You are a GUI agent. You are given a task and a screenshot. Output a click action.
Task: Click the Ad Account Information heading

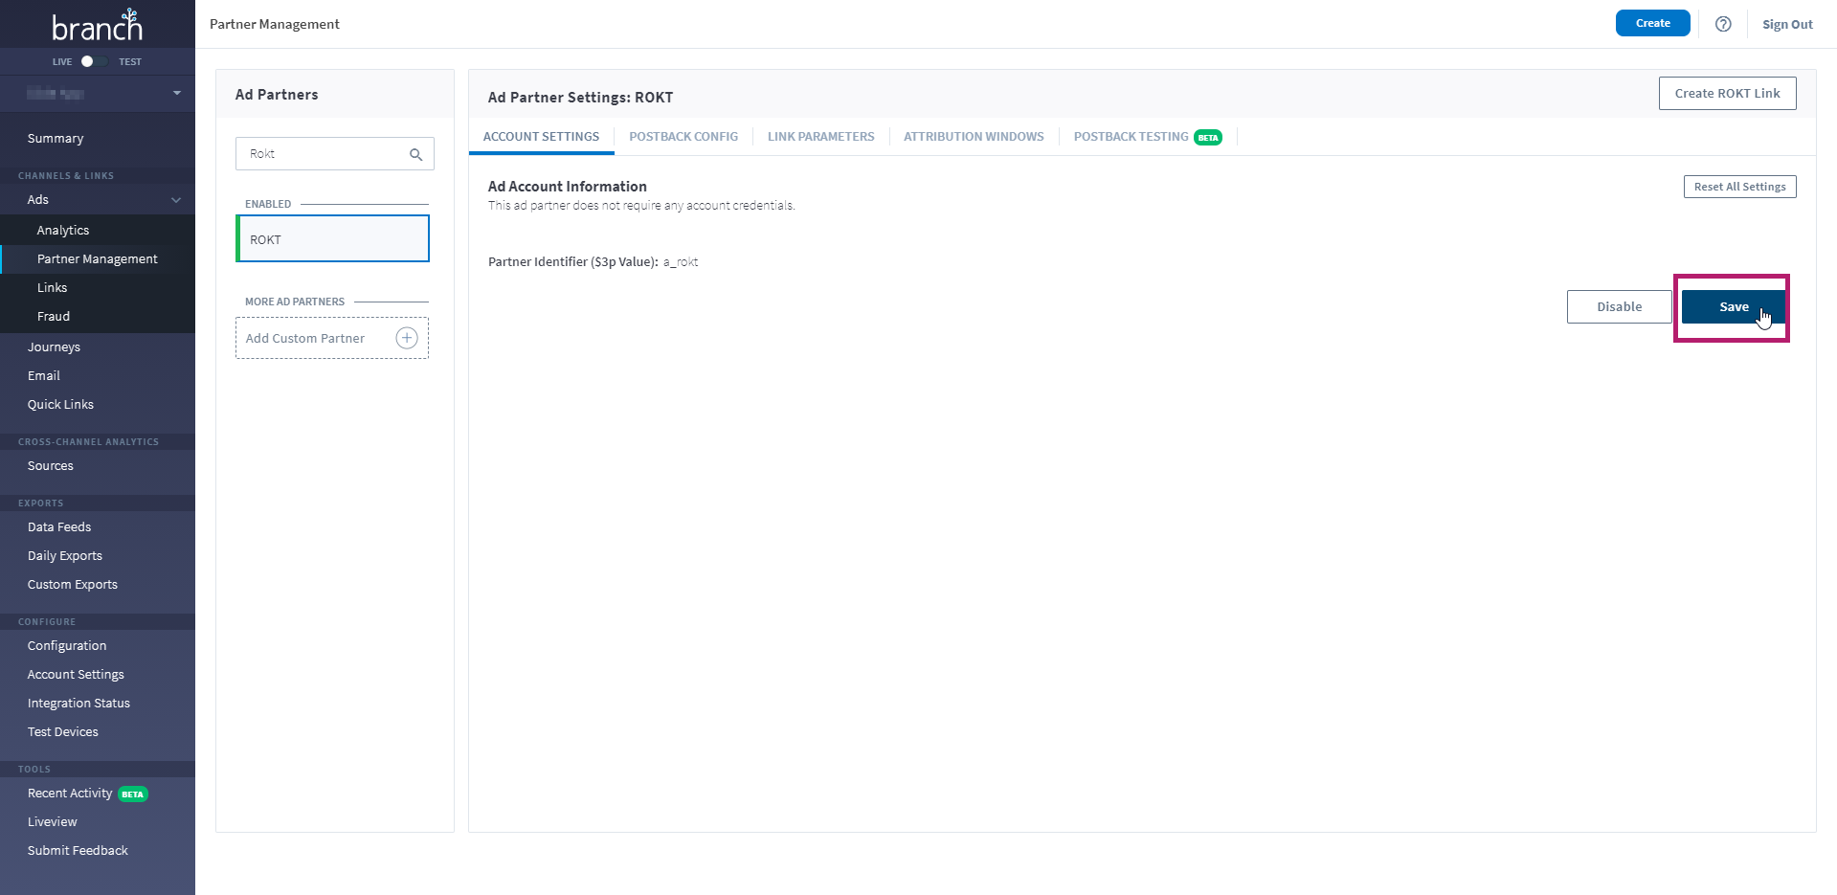pos(568,187)
